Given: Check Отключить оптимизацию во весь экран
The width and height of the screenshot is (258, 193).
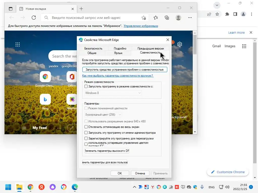Looking at the screenshot, I should (x=86, y=127).
